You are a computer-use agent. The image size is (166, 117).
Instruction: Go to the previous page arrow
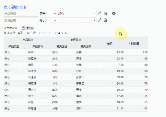pos(43,33)
